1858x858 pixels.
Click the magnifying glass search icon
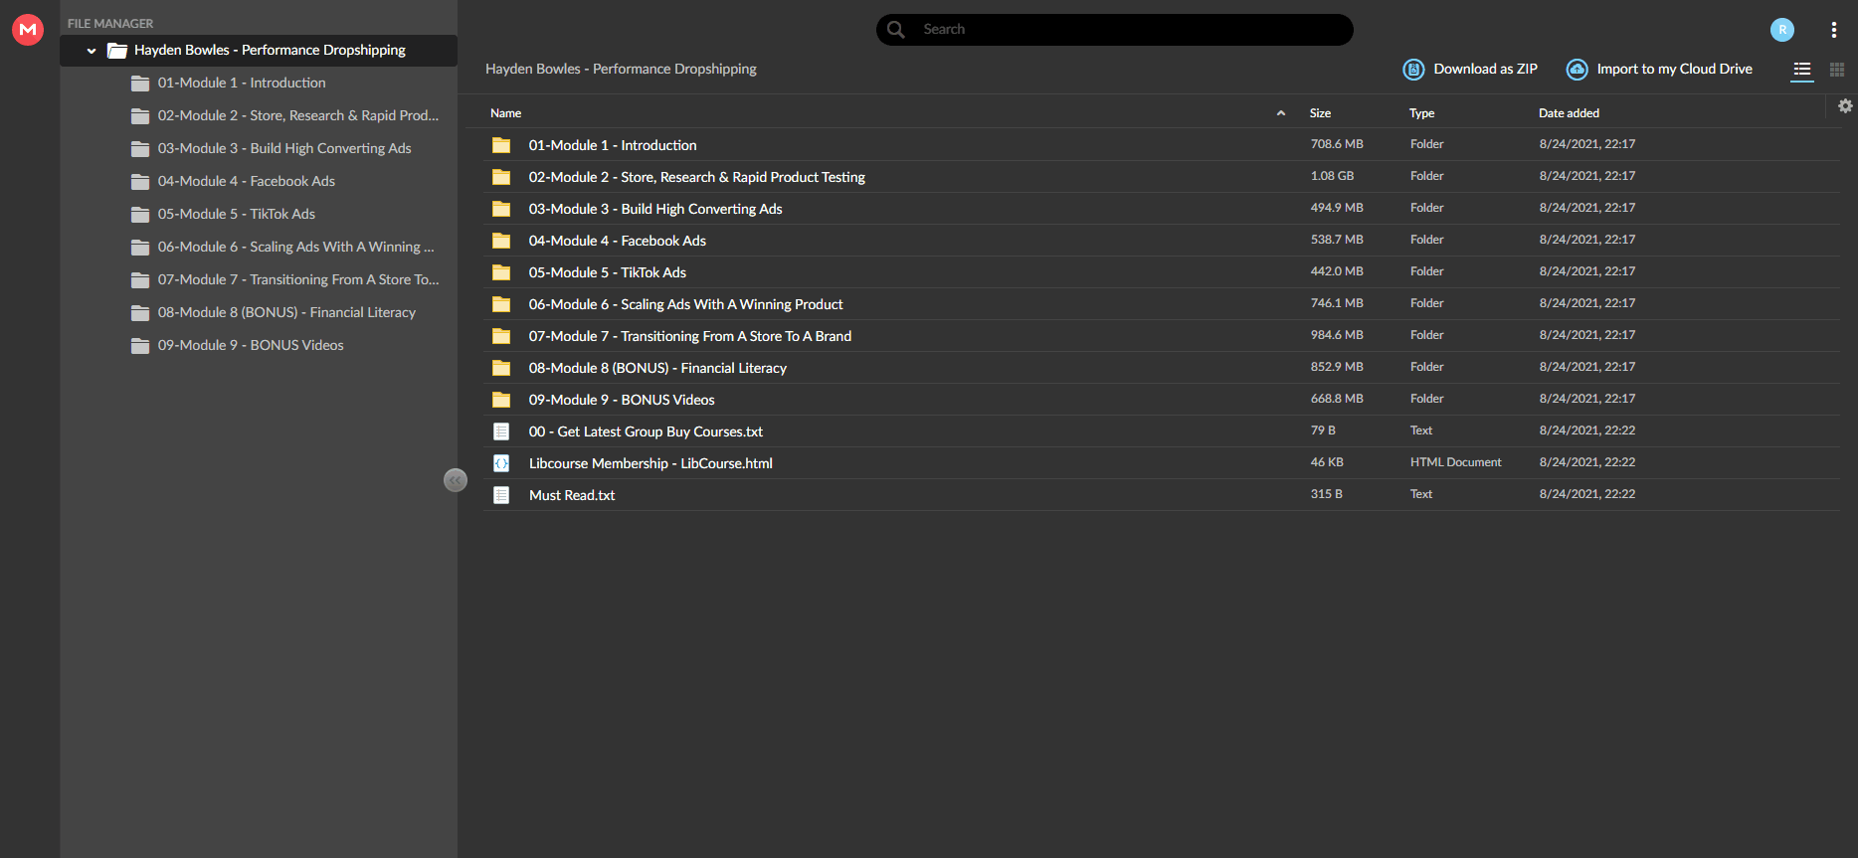(x=896, y=30)
